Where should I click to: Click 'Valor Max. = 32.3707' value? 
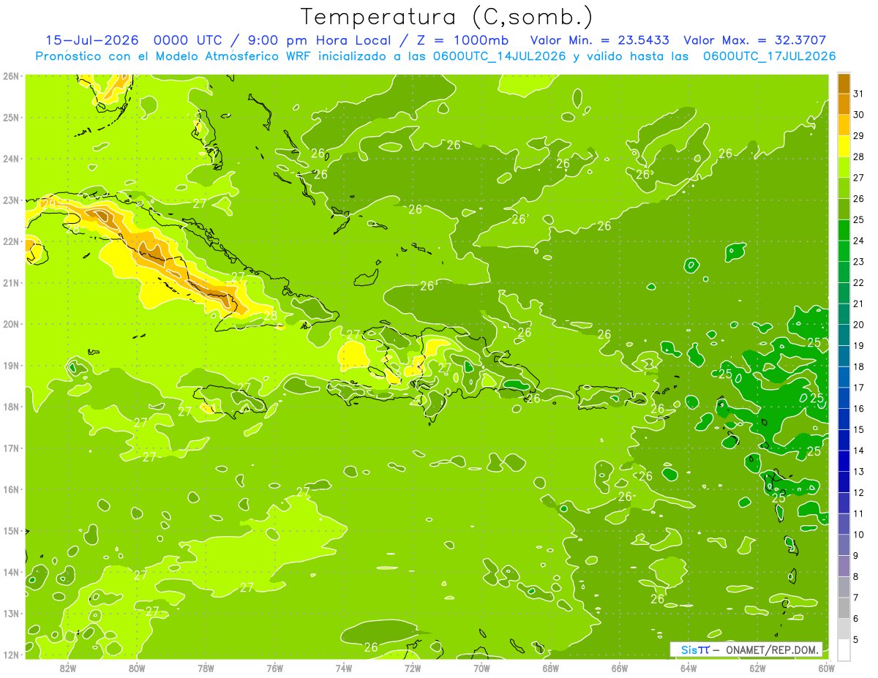point(755,40)
